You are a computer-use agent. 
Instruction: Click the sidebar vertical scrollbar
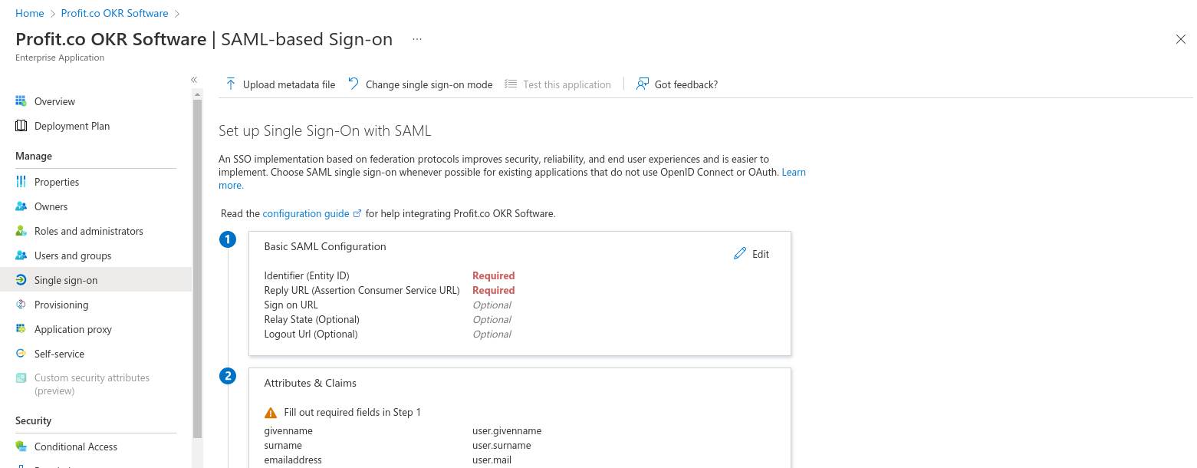(x=198, y=269)
